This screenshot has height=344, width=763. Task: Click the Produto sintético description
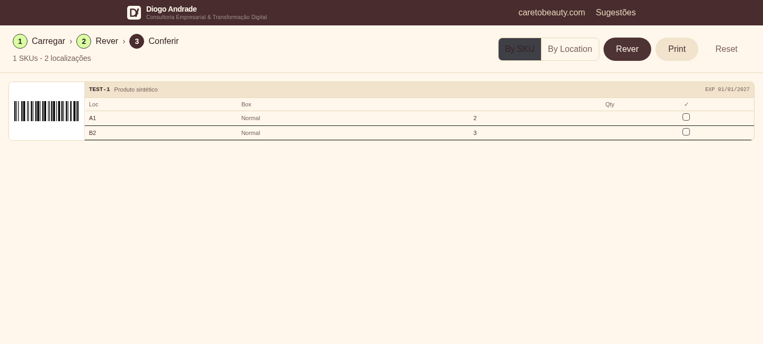click(x=136, y=89)
